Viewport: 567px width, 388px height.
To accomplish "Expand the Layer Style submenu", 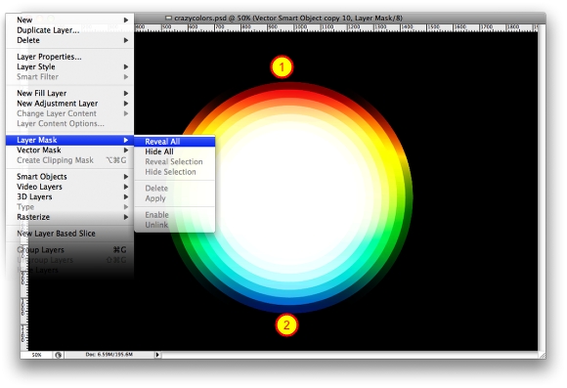I will click(x=69, y=66).
